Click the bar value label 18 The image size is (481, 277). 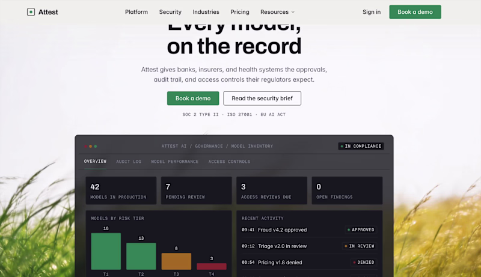click(106, 228)
